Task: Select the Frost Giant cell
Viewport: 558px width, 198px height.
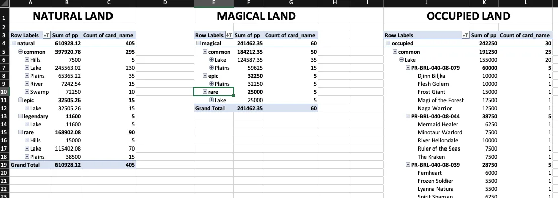Action: click(x=427, y=92)
